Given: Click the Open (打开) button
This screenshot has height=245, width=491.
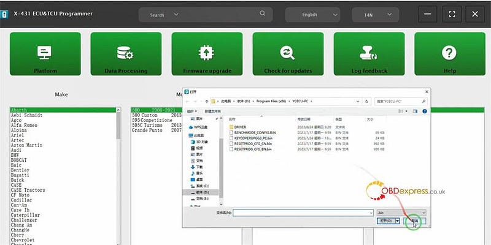Looking at the screenshot, I should click(x=386, y=221).
